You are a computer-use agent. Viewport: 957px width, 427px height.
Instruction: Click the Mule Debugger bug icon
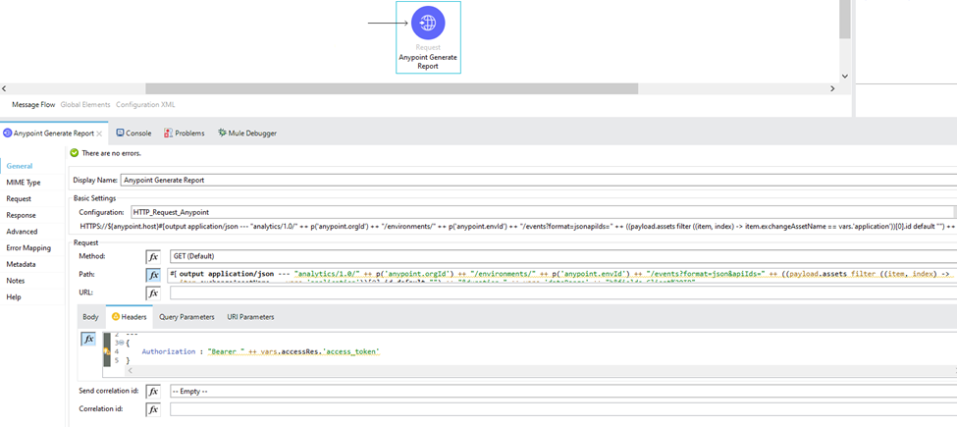[222, 133]
